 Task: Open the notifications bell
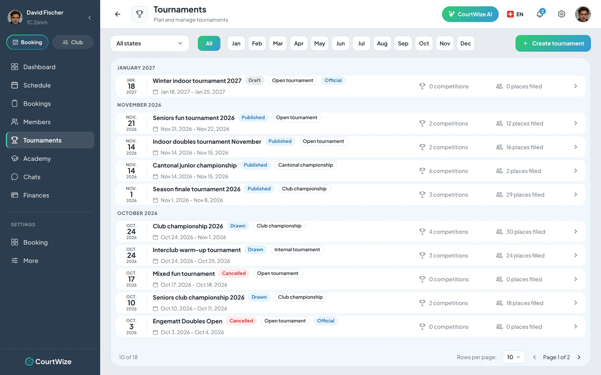540,14
